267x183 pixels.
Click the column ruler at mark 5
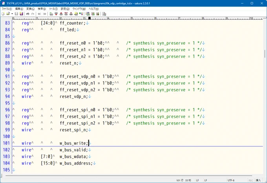[x=132, y=18]
